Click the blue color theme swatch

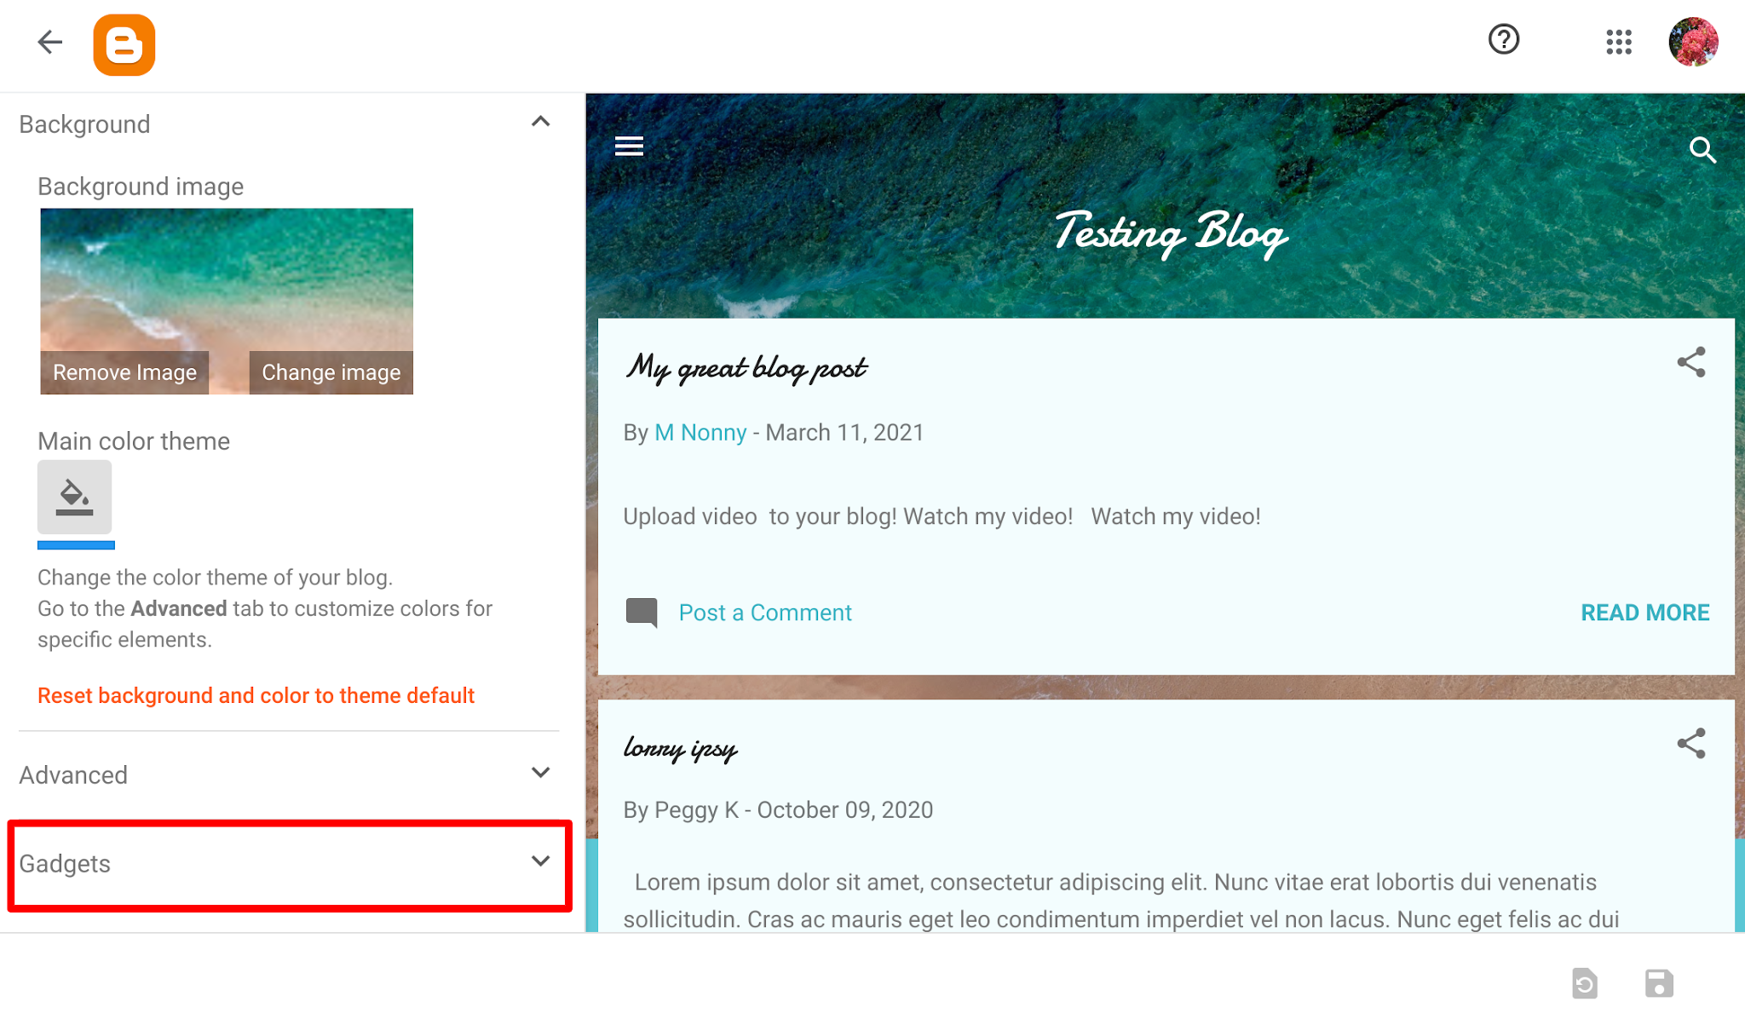(x=76, y=545)
